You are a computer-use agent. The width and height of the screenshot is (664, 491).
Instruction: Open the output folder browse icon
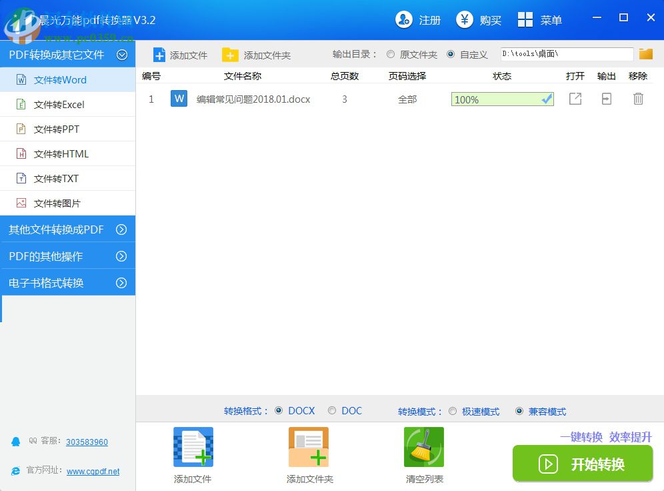645,54
